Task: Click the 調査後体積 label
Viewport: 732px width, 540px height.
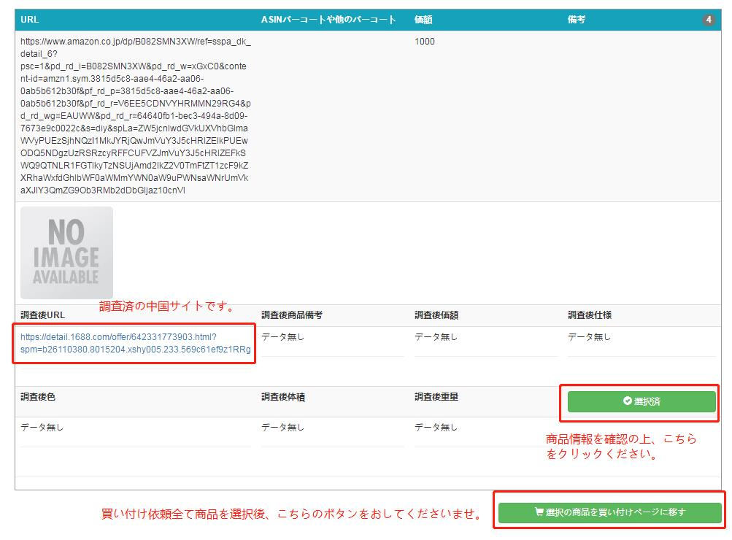Action: [283, 397]
